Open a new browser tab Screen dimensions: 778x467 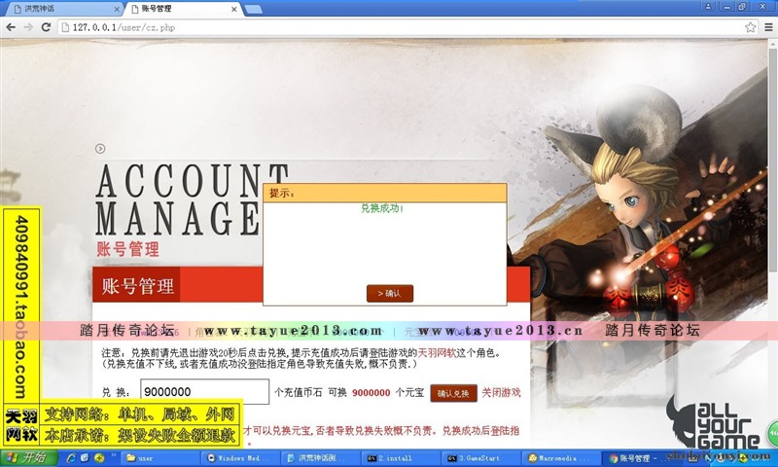point(253,9)
